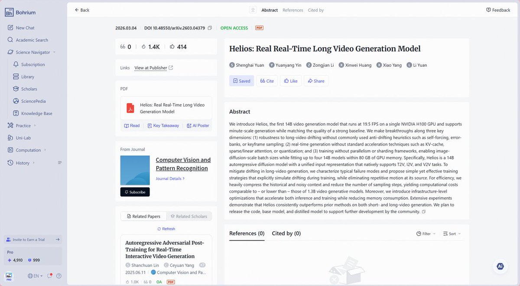This screenshot has width=520, height=286.
Task: Click the Bohrium logo in the sidebar
Action: click(21, 13)
